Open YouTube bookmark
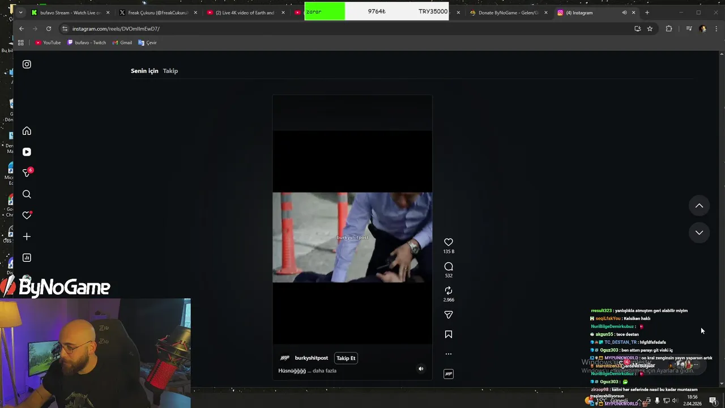 48,42
